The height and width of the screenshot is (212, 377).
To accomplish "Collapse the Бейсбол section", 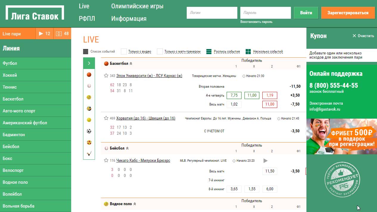I will (x=127, y=148).
